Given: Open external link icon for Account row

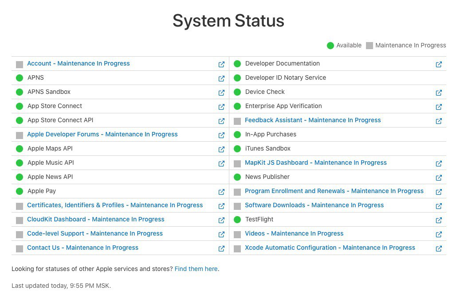Looking at the screenshot, I should click(221, 64).
